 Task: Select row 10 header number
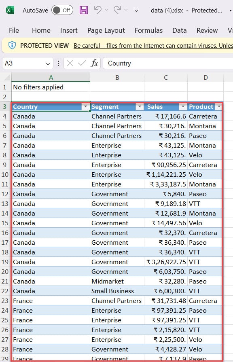4,174
